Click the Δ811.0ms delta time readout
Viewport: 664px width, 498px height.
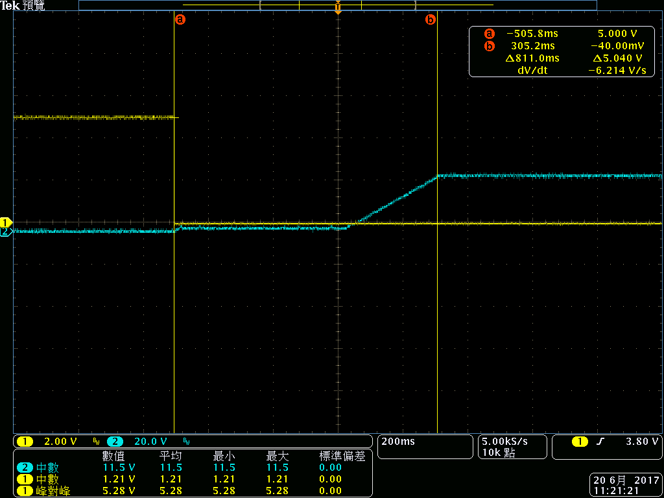pos(532,58)
